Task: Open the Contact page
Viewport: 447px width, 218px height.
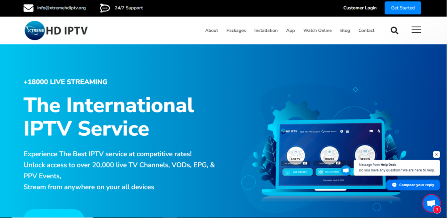Action: click(x=366, y=30)
